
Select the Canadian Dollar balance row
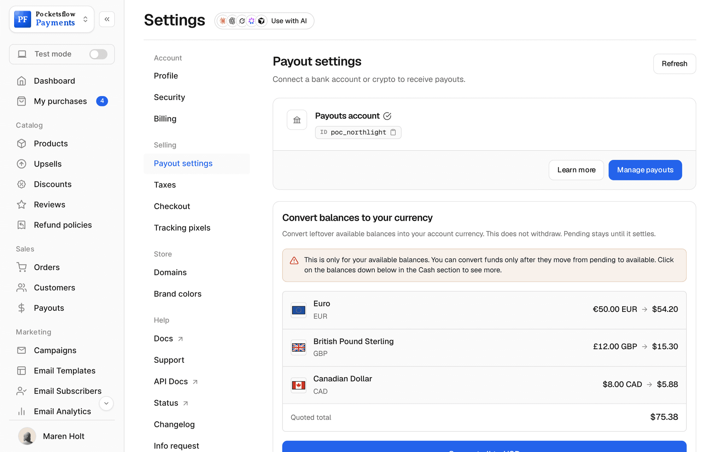484,385
